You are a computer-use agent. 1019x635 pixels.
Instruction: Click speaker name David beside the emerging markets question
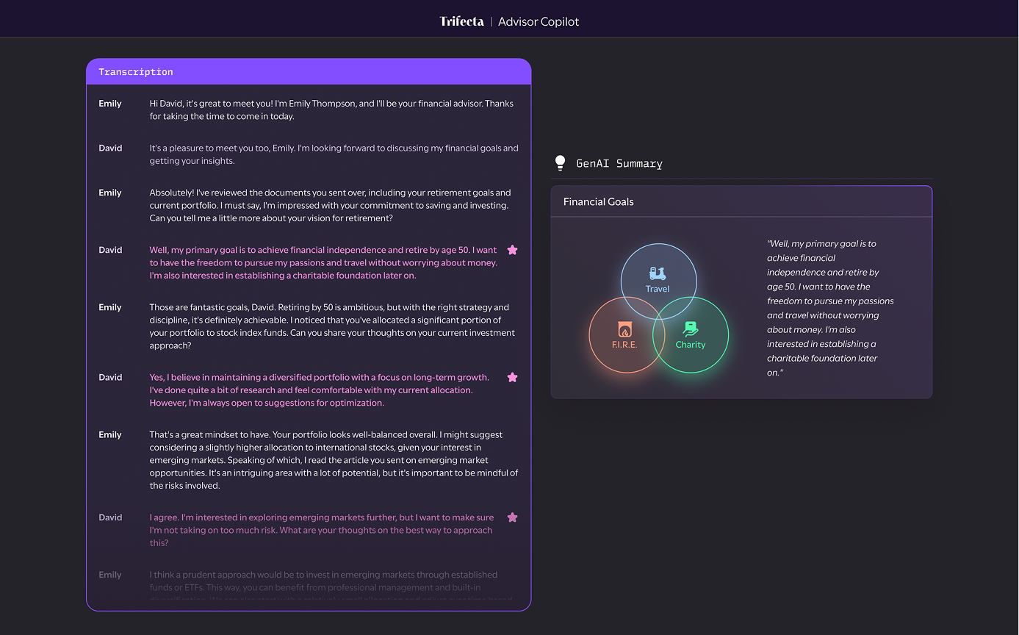(110, 517)
